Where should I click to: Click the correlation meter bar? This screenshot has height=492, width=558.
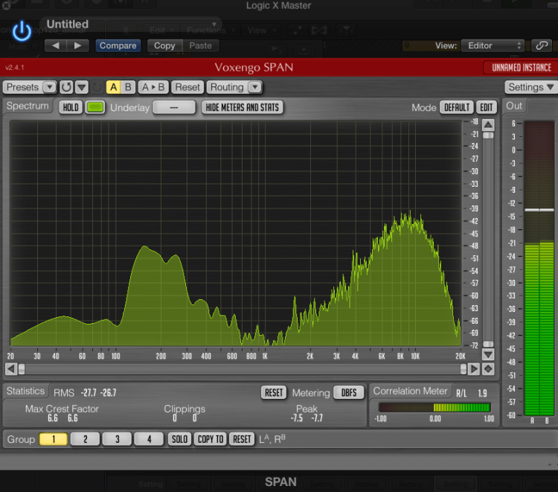[x=434, y=407]
